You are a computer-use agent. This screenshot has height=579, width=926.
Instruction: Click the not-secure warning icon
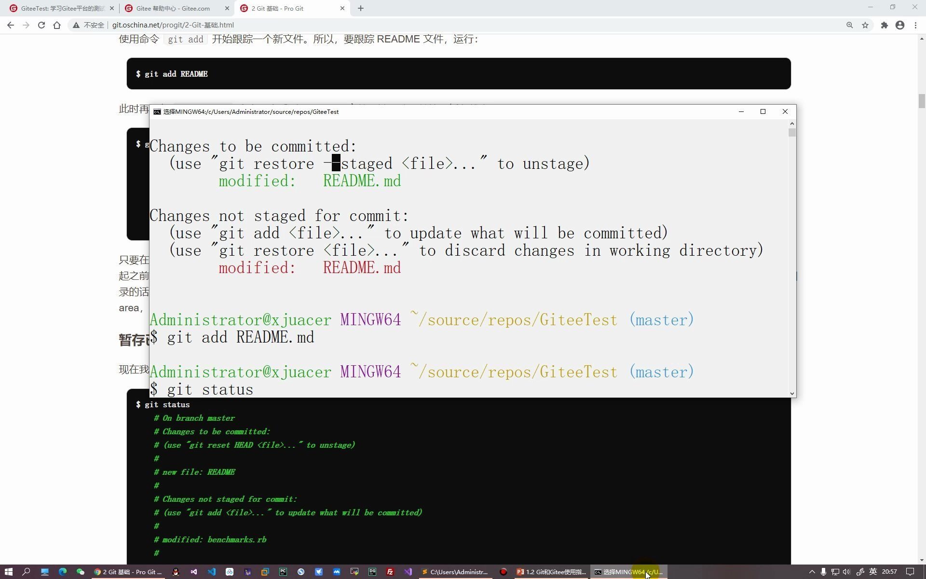pyautogui.click(x=76, y=25)
